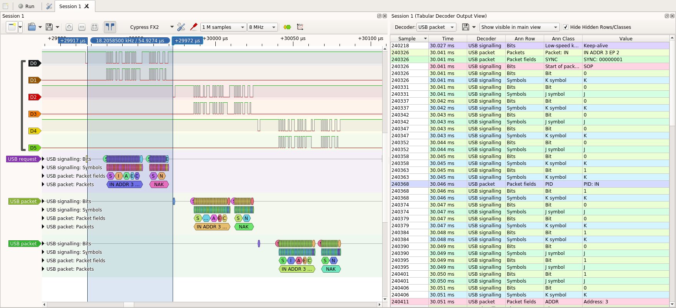Select the +29917 µs cursor marker
676x308 pixels.
73,40
